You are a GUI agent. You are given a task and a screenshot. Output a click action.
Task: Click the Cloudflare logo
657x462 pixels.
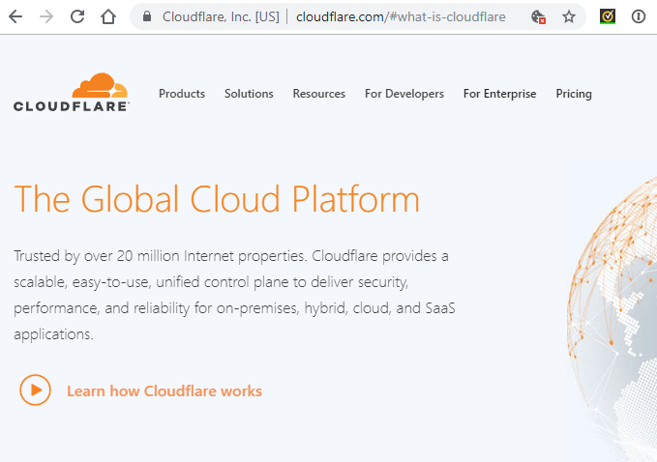pyautogui.click(x=72, y=93)
